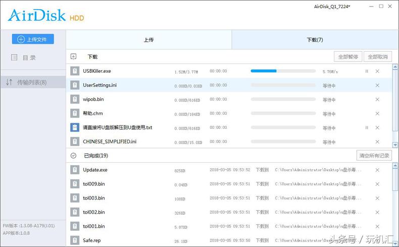Viewport: 399px width, 247px height.
Task: Switch to the Upload (上传) tab
Action: [149, 40]
